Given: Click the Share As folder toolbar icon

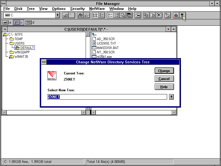Looking at the screenshot, I should coord(80,15).
